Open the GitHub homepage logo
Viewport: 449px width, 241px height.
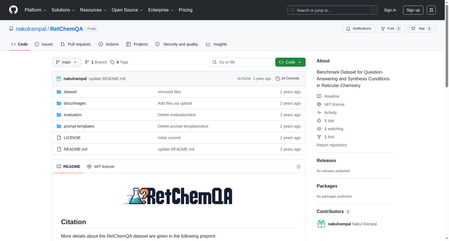pyautogui.click(x=13, y=10)
